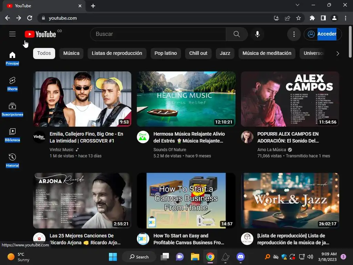Click the install app icon in address bar
This screenshot has height=265, width=353.
[276, 18]
